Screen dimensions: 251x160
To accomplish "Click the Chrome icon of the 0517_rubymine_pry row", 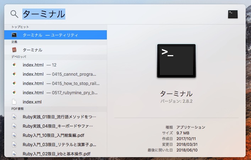I will (14, 92).
